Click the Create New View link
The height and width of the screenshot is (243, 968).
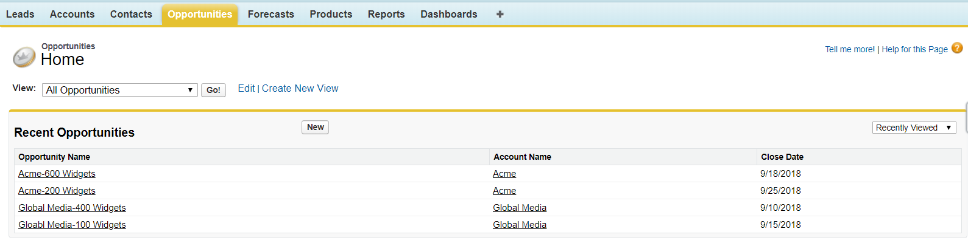(300, 89)
